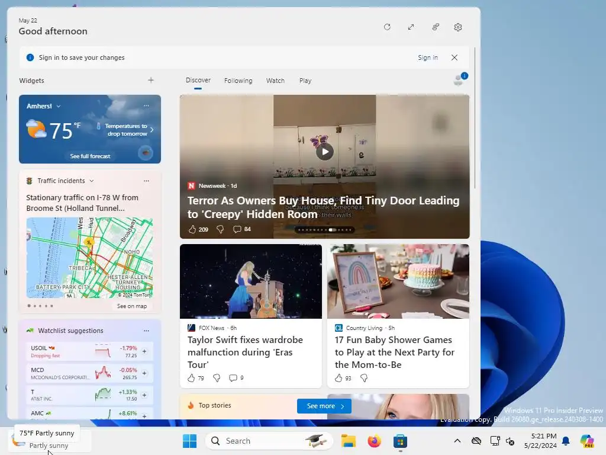This screenshot has height=455, width=606.
Task: Expand widgets board to full view
Action: (411, 27)
